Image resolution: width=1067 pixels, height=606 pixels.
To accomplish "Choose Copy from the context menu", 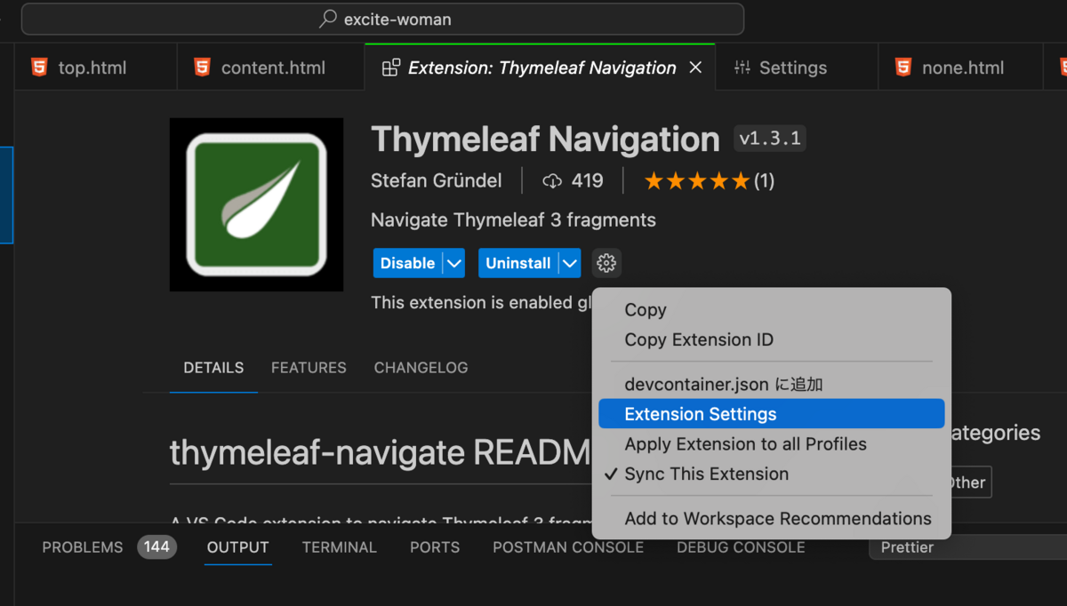I will [x=772, y=310].
